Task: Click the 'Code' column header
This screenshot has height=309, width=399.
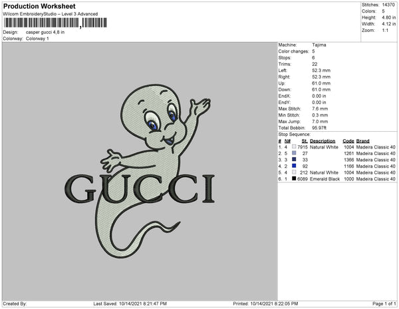Action: pyautogui.click(x=348, y=141)
